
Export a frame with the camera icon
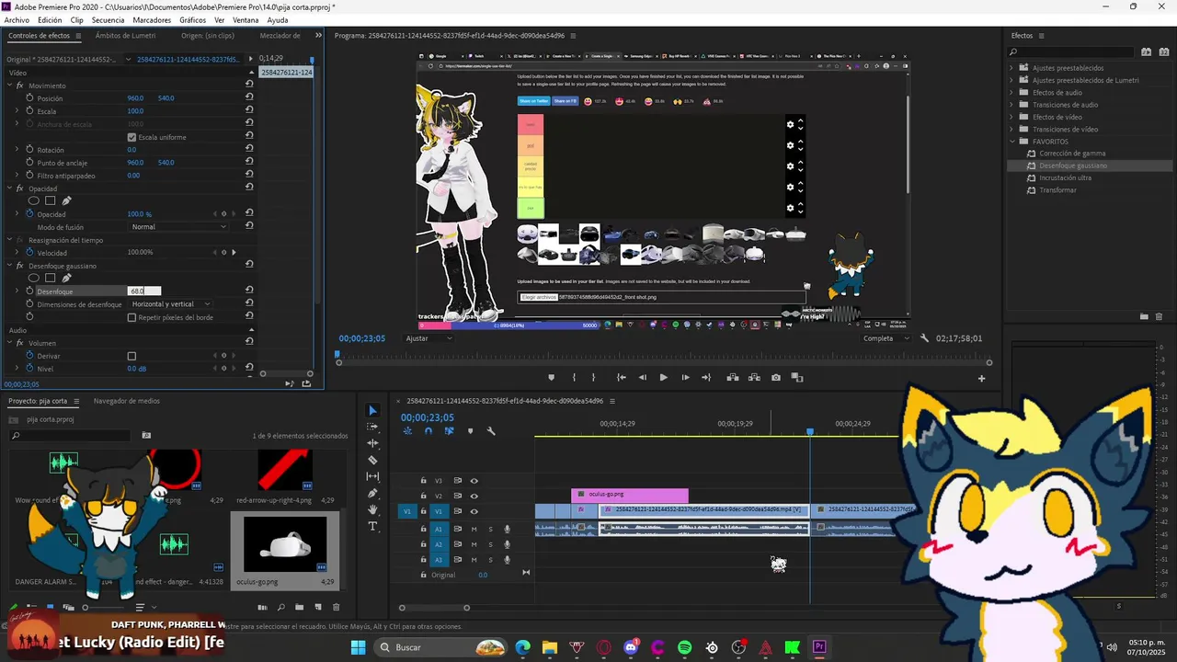coord(776,377)
